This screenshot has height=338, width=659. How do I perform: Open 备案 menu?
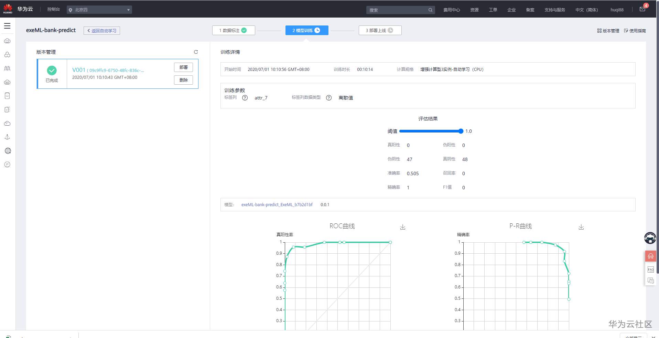tap(530, 10)
